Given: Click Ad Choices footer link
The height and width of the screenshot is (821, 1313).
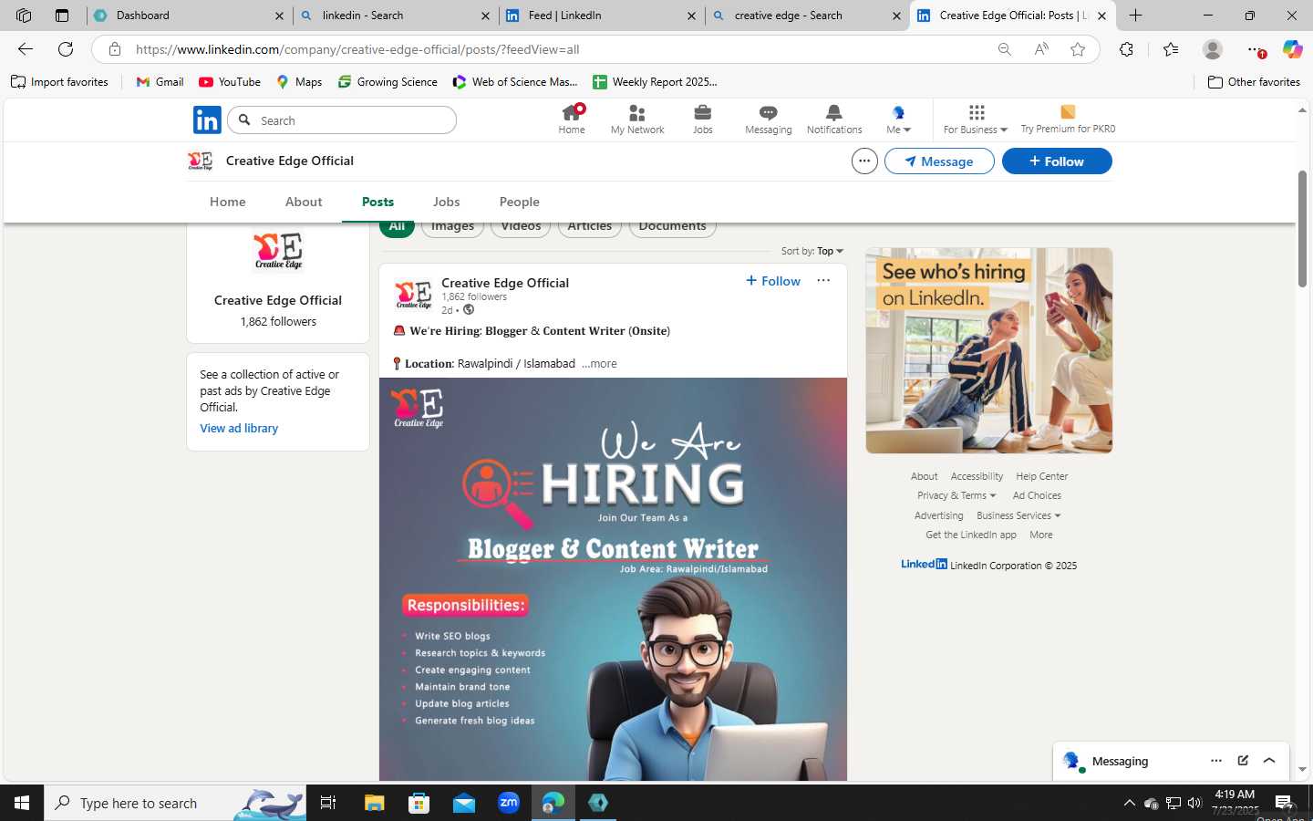Looking at the screenshot, I should [1037, 495].
